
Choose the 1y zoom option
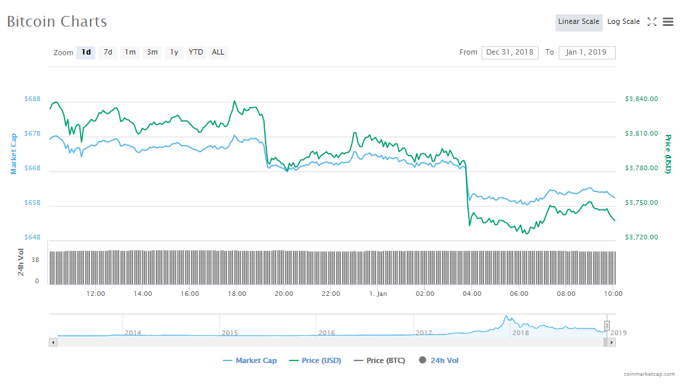(x=174, y=53)
